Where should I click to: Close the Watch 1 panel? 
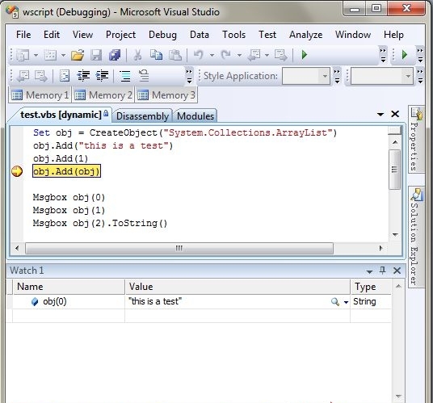point(397,271)
